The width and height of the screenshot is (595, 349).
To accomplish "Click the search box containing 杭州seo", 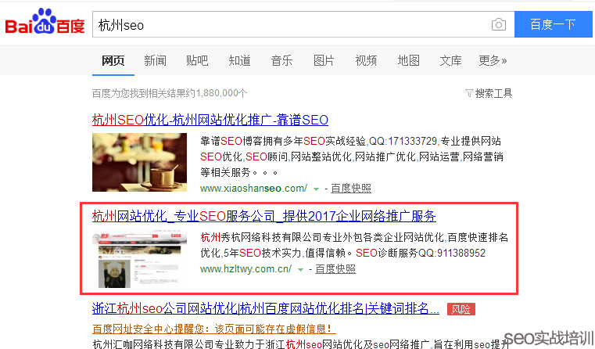I will coord(289,25).
